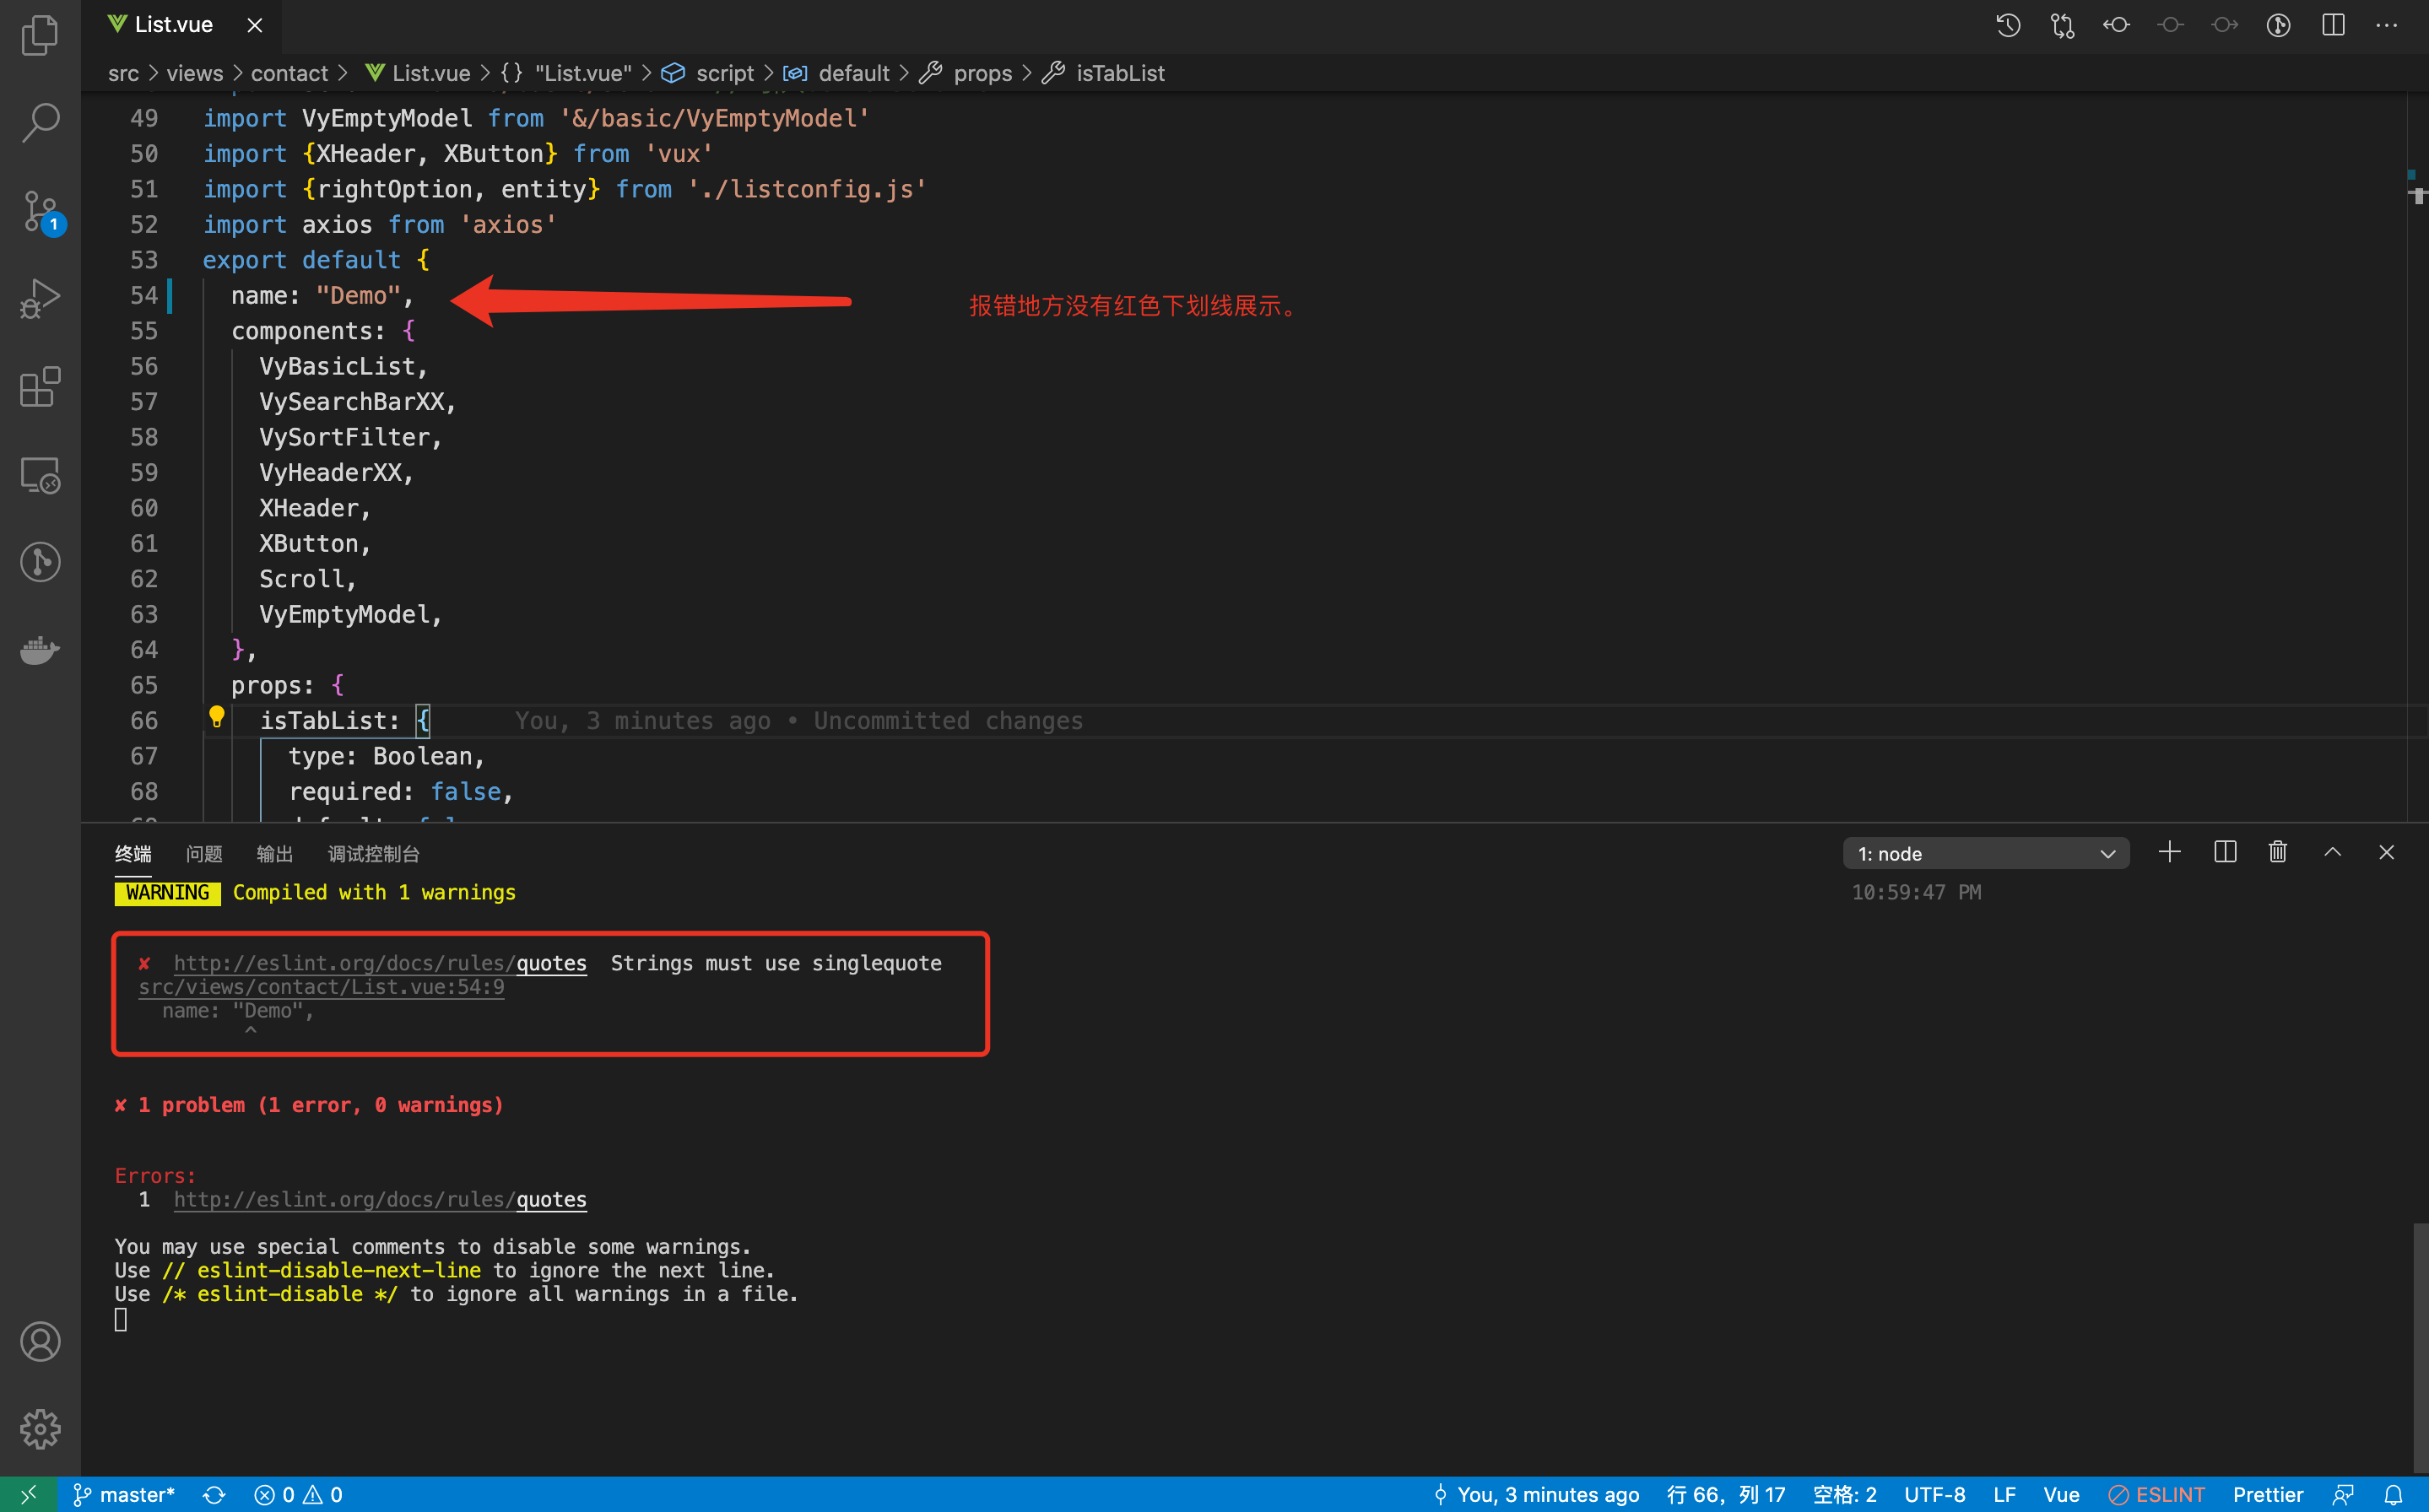Select Vue language mode in status bar

pyautogui.click(x=2060, y=1494)
